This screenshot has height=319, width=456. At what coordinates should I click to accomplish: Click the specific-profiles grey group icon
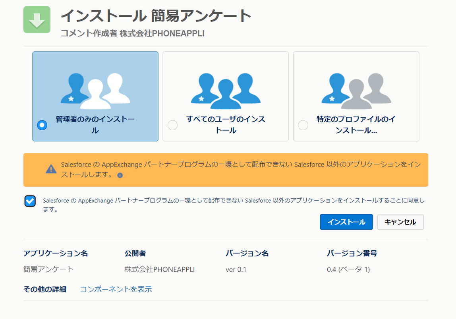pos(356,91)
